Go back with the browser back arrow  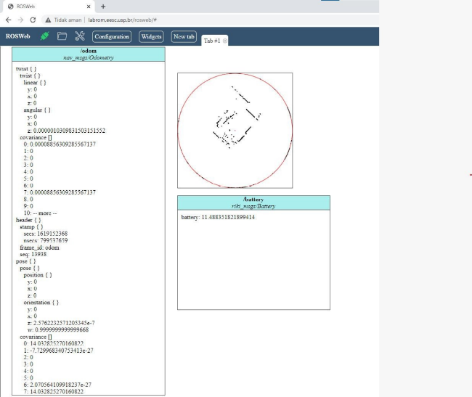pyautogui.click(x=8, y=20)
